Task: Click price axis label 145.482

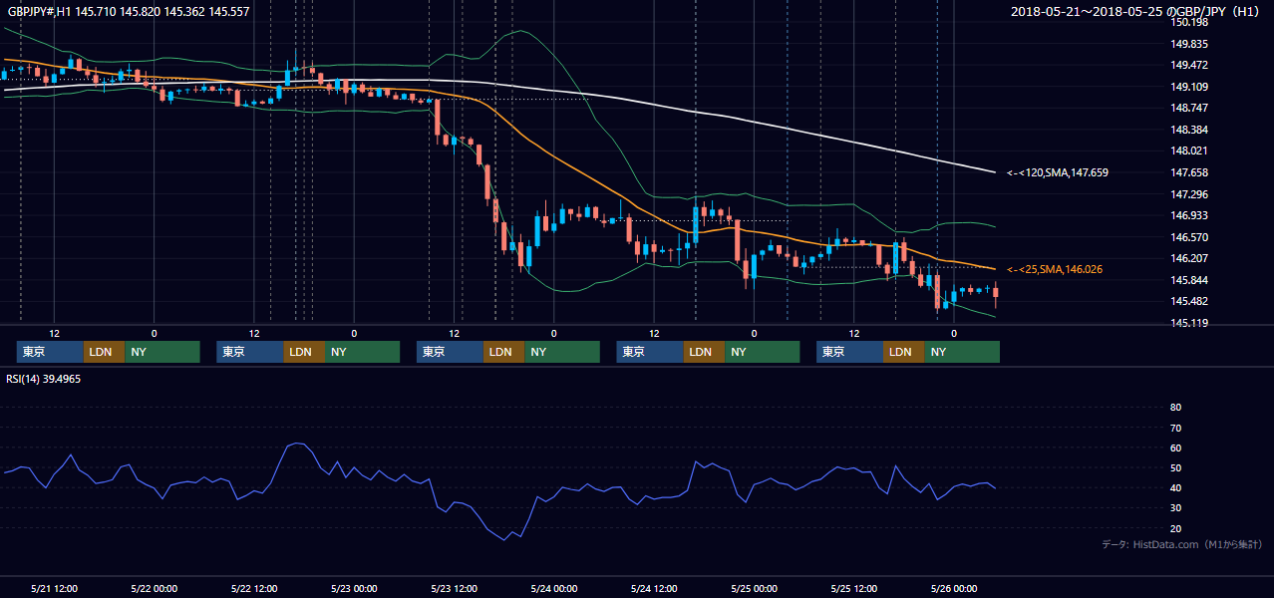Action: click(1189, 301)
